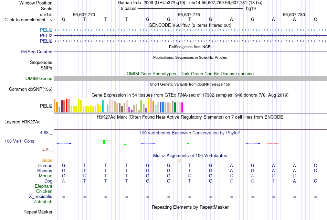Open the Common dbSNP(155) track label
The height and width of the screenshot is (220, 327).
(x=30, y=89)
